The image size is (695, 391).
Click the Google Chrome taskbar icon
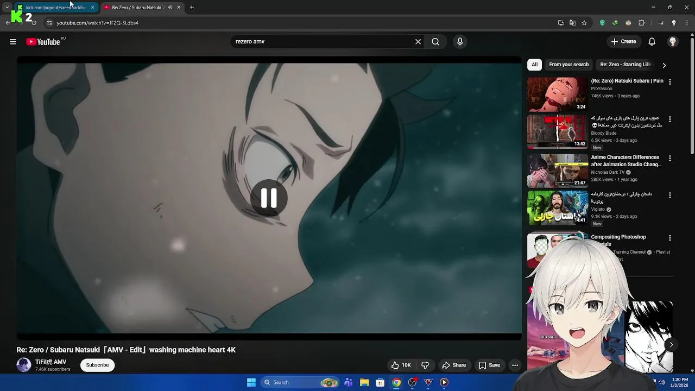(396, 382)
